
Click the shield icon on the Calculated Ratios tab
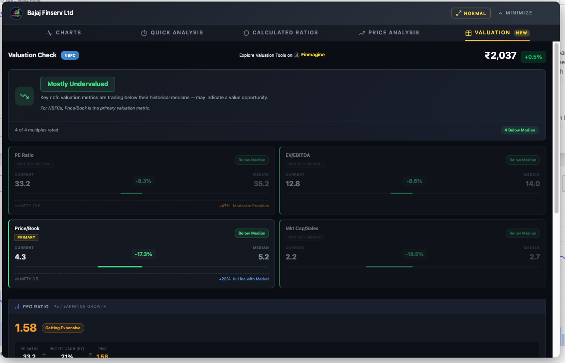click(246, 33)
